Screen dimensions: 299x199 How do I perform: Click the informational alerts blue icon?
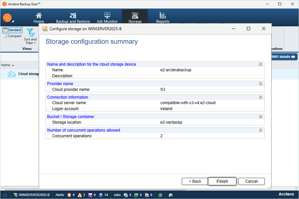(x=101, y=195)
